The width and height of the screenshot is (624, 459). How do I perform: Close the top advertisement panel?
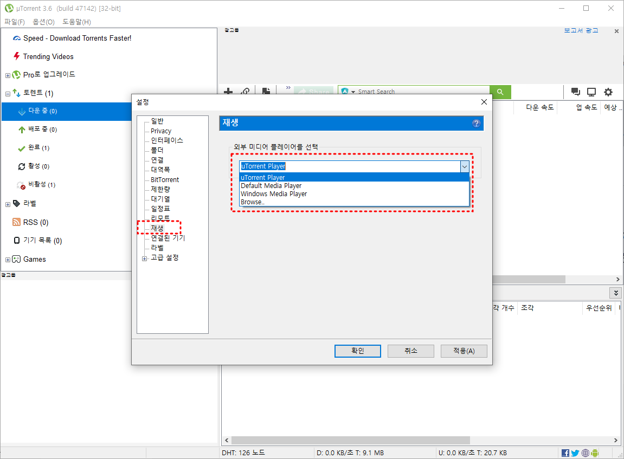pyautogui.click(x=616, y=31)
